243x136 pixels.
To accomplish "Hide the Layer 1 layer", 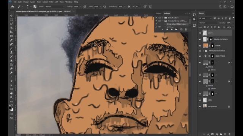I will [x=200, y=33].
